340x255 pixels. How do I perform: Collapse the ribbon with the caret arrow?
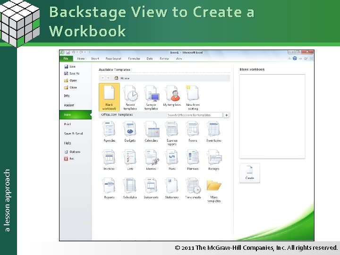pyautogui.click(x=289, y=59)
